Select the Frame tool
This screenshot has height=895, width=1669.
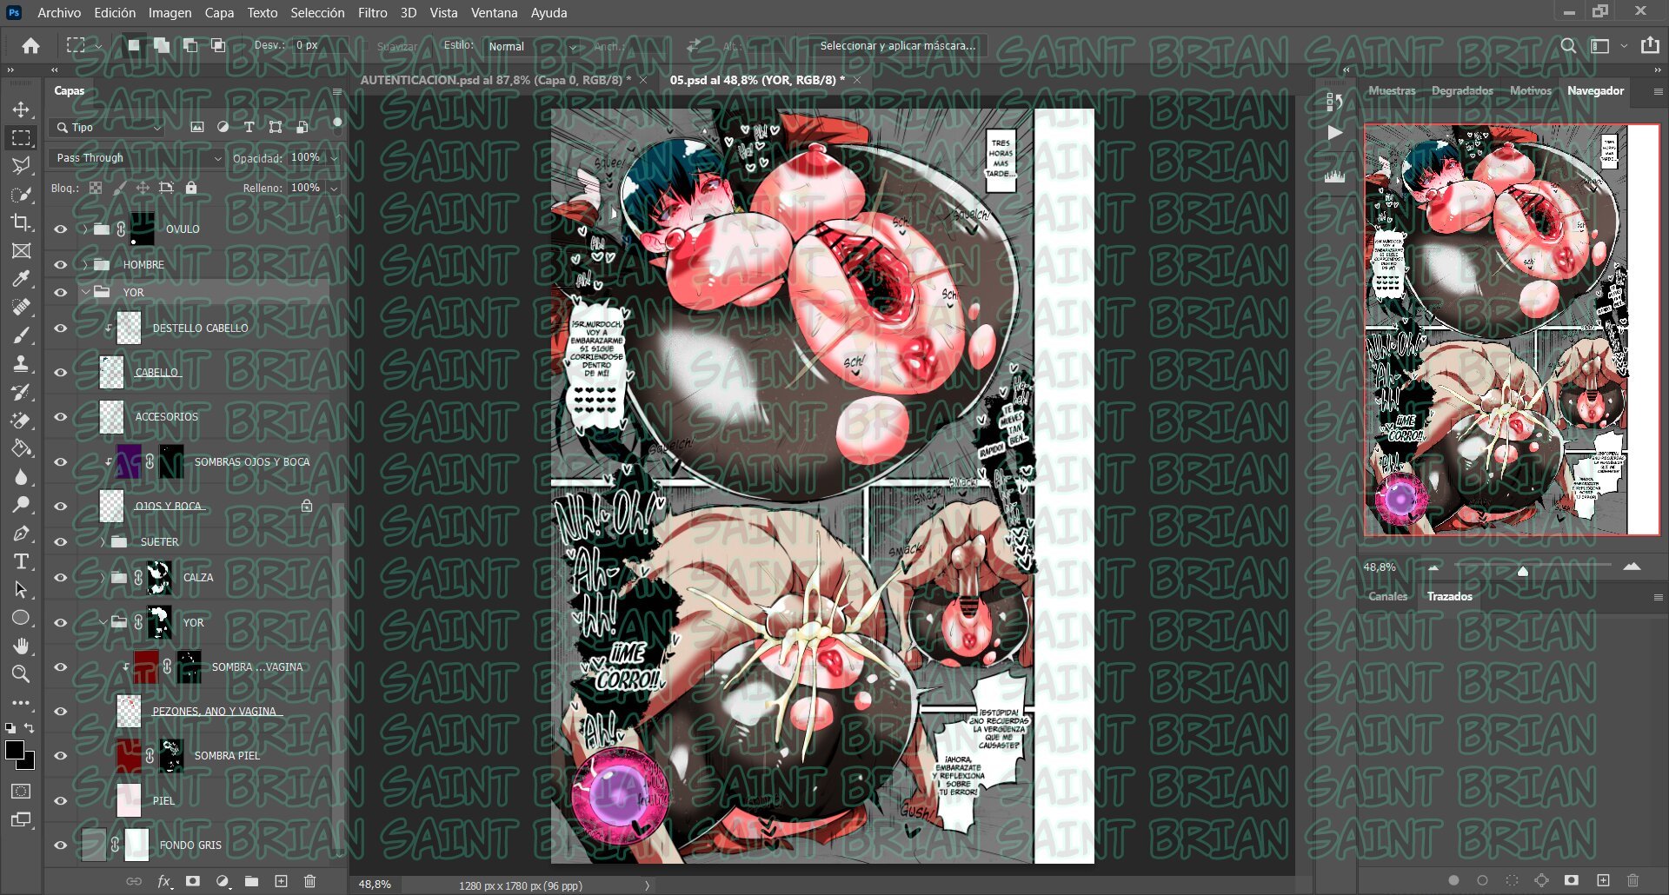[21, 251]
